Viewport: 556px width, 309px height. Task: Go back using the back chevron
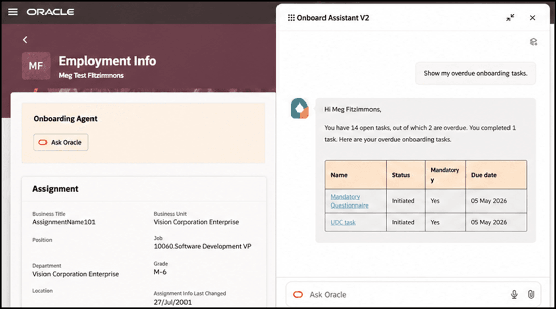[x=25, y=40]
